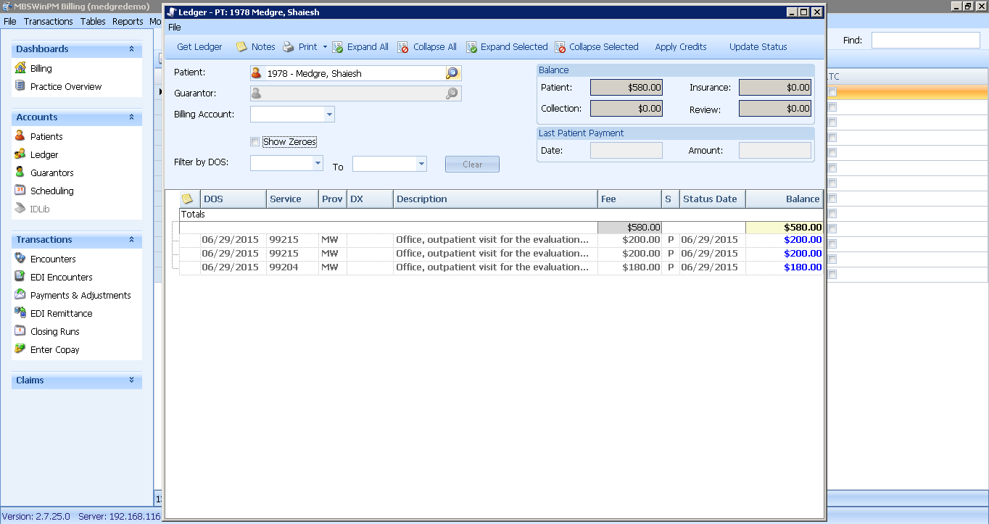
Task: Sort by the Fee column header
Action: coord(629,199)
